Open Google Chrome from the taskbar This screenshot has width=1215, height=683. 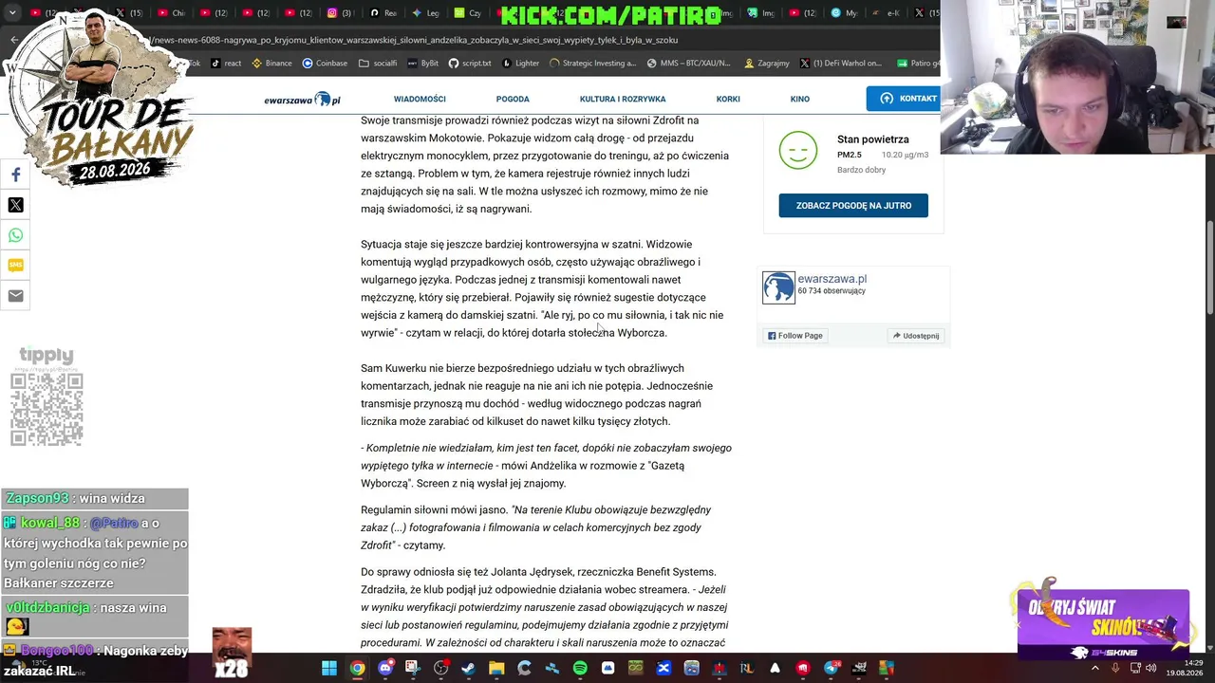(x=357, y=669)
